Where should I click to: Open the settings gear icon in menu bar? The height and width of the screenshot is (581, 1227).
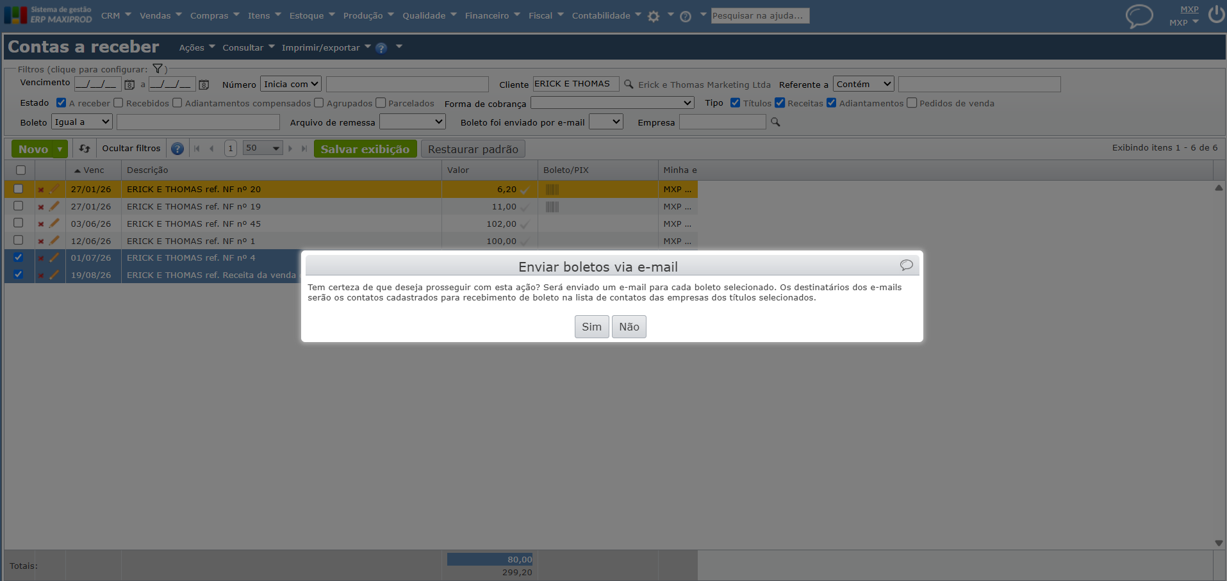coord(654,17)
